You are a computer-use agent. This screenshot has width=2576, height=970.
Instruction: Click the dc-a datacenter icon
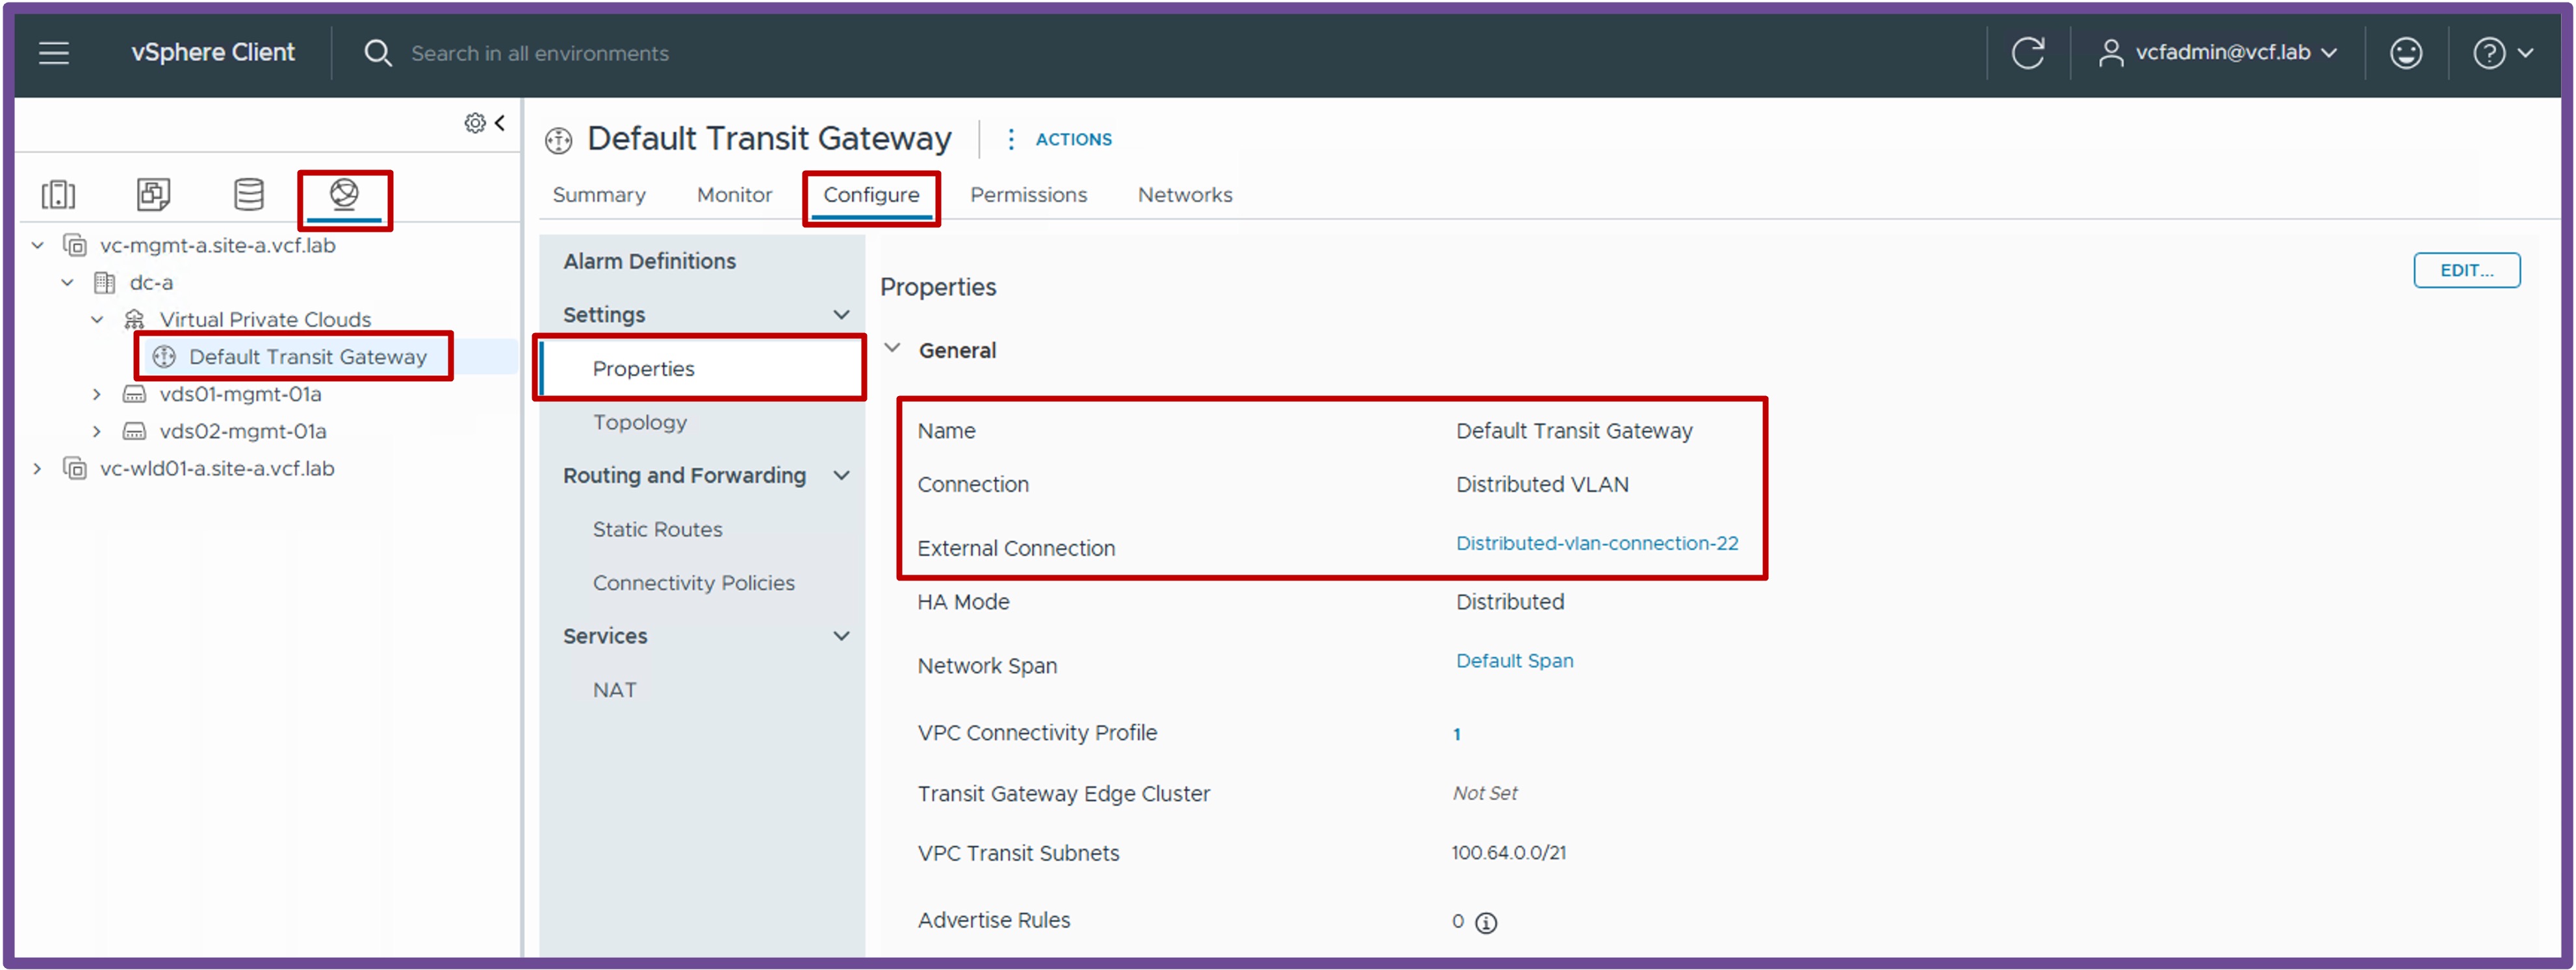104,282
